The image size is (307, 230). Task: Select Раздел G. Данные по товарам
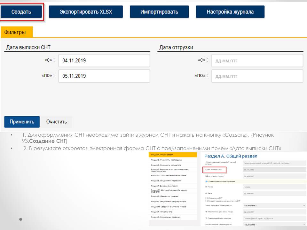[173, 196]
